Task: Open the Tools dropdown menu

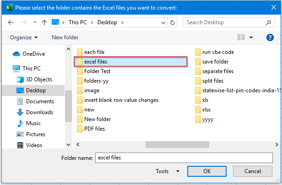Action: point(168,171)
